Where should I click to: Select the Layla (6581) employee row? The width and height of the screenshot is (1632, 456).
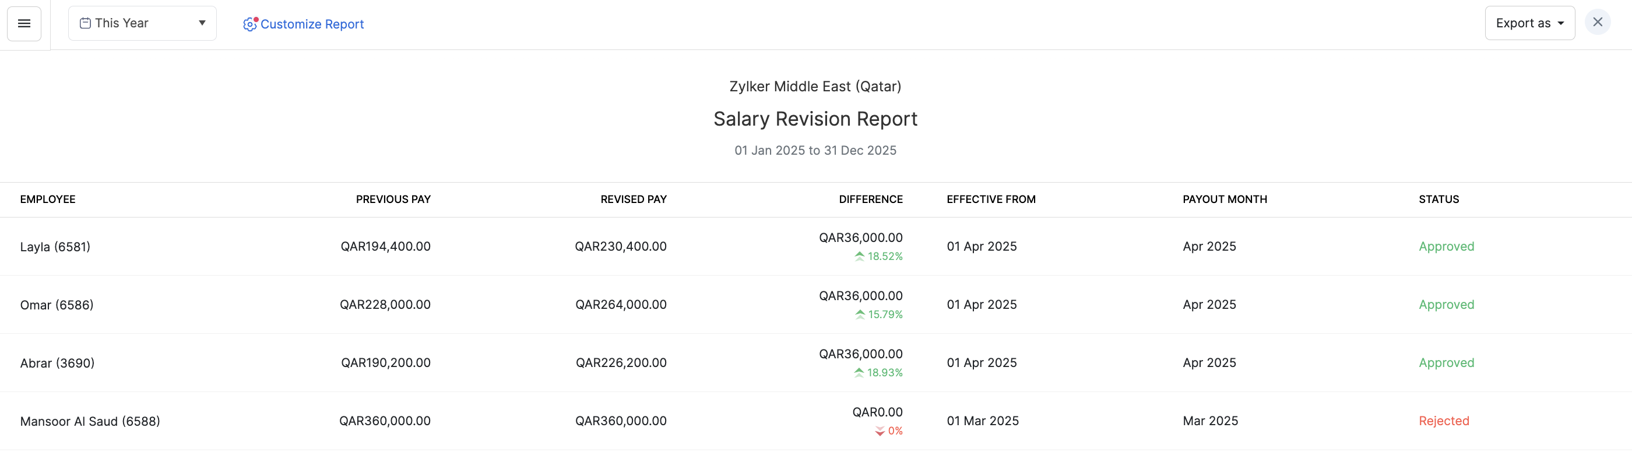click(x=55, y=247)
